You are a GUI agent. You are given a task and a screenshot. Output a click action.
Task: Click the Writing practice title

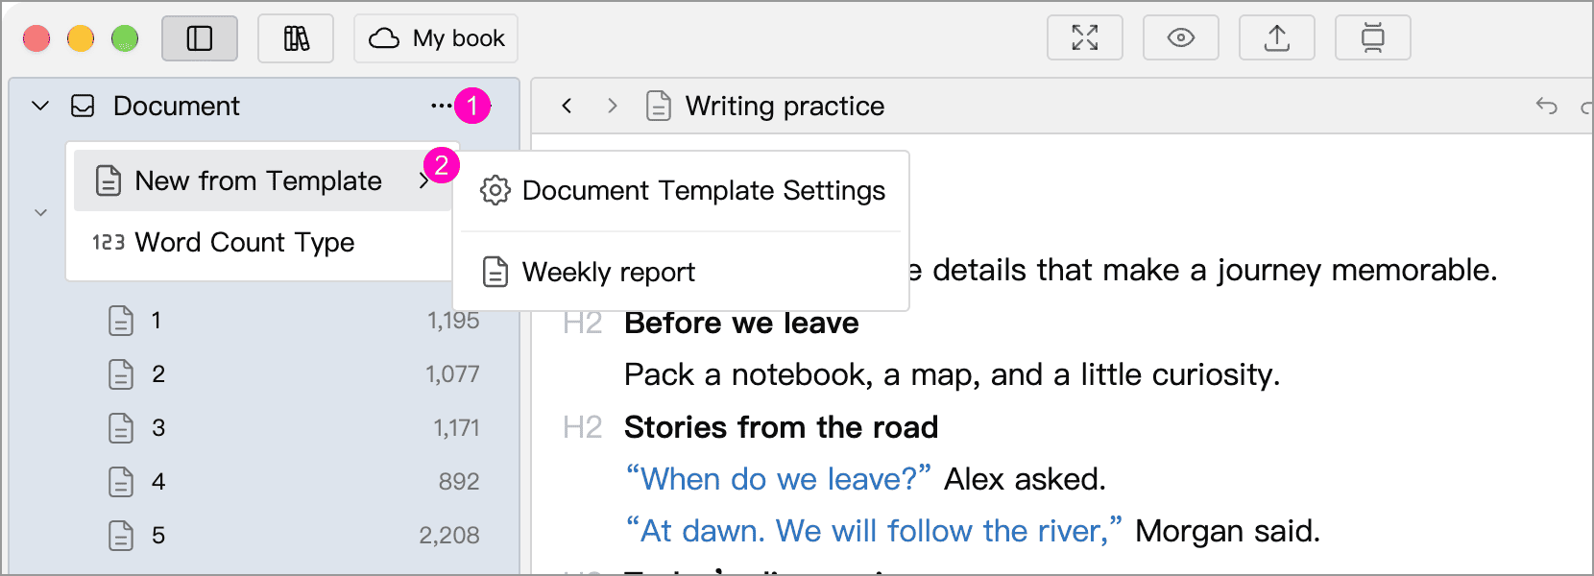pos(785,106)
